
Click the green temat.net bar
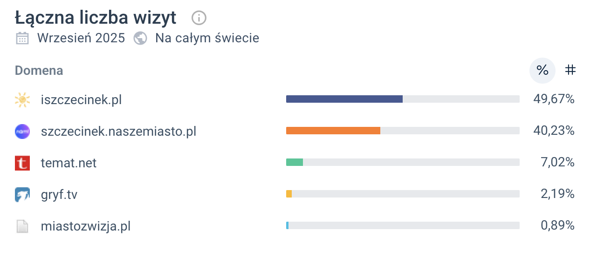point(295,162)
